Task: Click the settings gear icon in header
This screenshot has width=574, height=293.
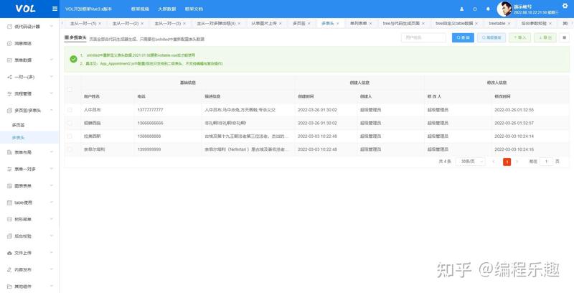Action: (x=565, y=6)
